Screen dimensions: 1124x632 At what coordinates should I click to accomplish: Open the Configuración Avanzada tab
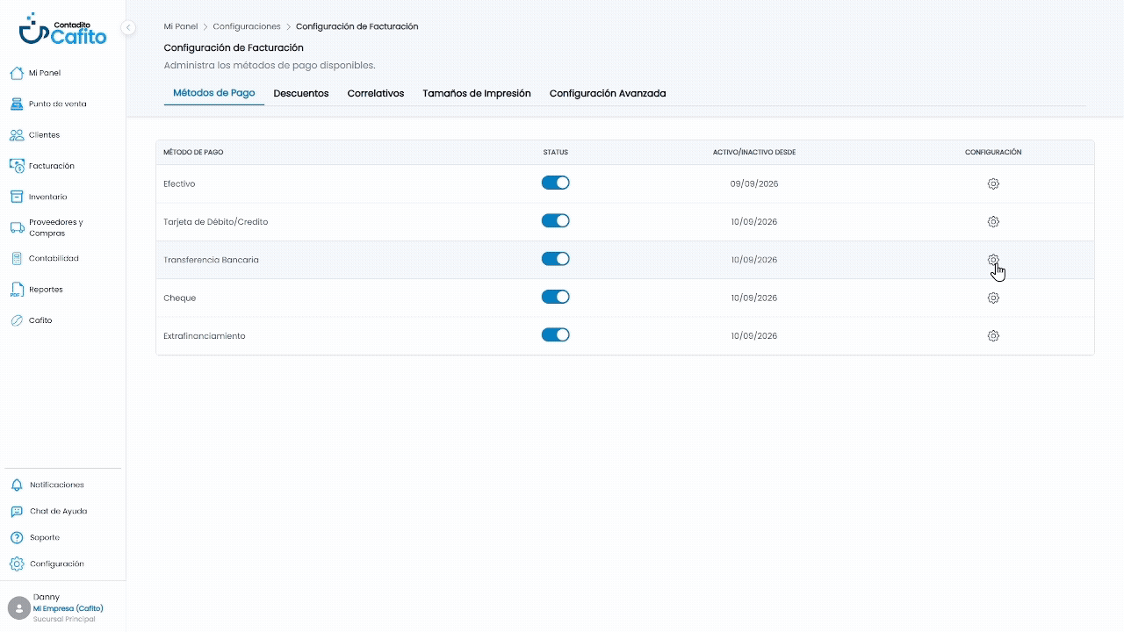tap(608, 93)
